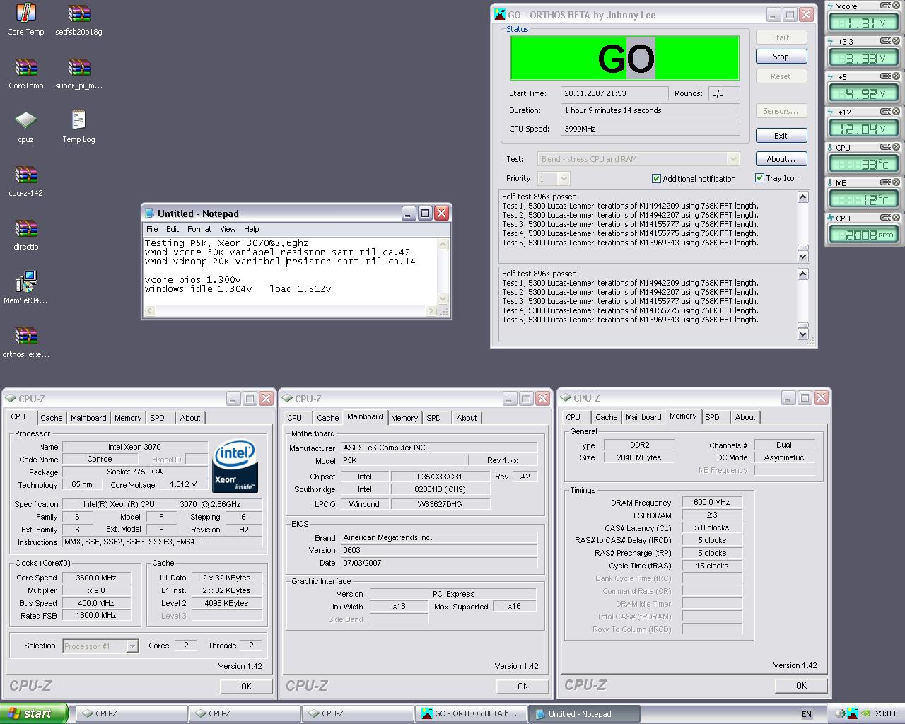Click the Untitled - Notepad taskbar button
The height and width of the screenshot is (724, 905).
pyautogui.click(x=584, y=714)
